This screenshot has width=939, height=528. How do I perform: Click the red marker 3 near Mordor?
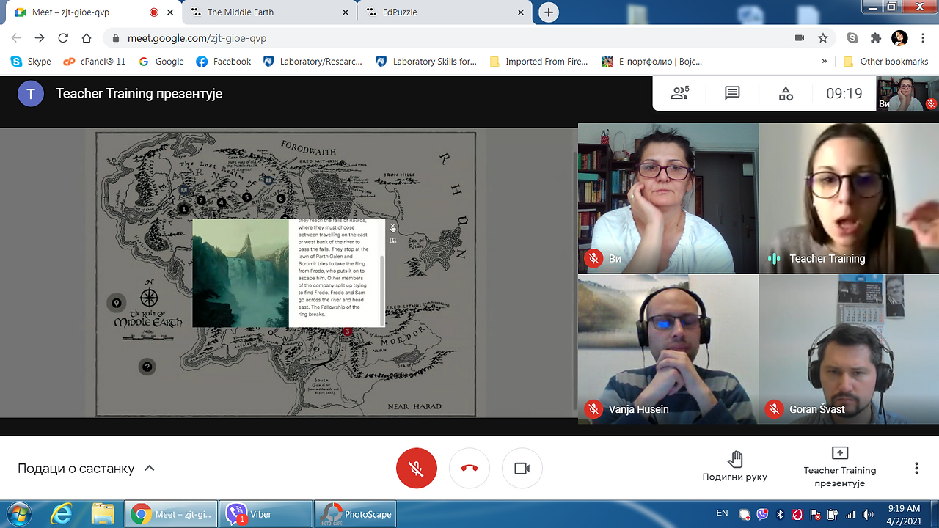[348, 331]
